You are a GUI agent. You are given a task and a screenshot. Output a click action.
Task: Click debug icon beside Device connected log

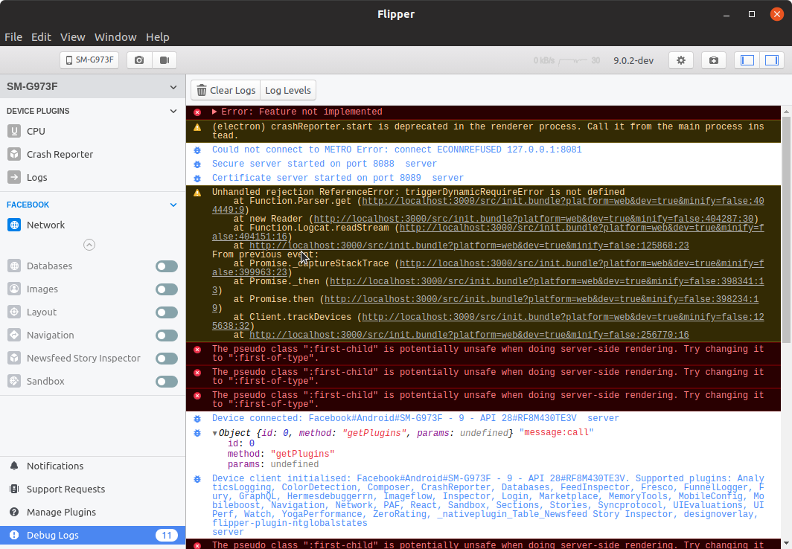pyautogui.click(x=197, y=419)
